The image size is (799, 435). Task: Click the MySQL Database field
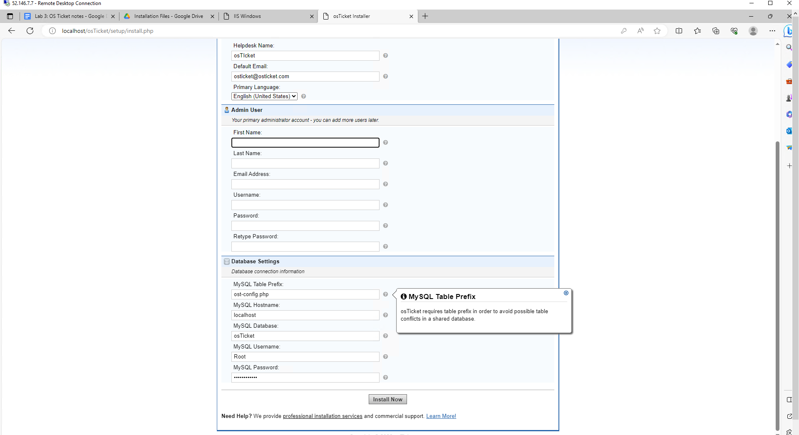pyautogui.click(x=305, y=336)
